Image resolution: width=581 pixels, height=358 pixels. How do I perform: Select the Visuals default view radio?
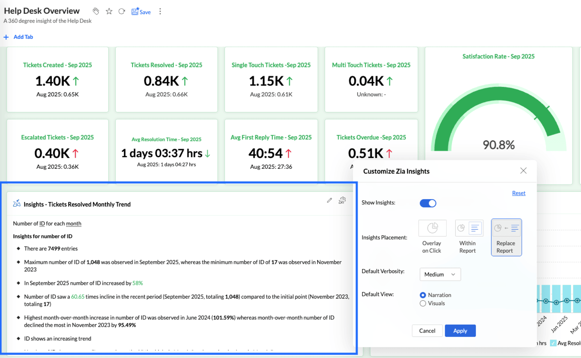423,303
